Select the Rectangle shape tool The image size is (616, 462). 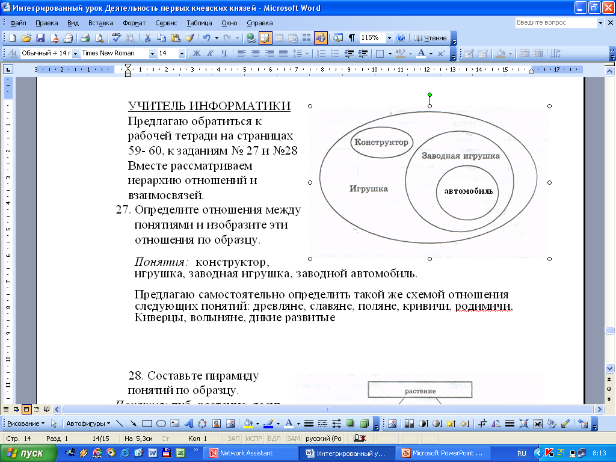pos(147,423)
